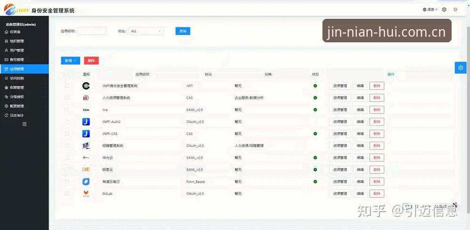470x230 pixels.
Task: Open the blue floating settings gear panel
Action: point(461,68)
